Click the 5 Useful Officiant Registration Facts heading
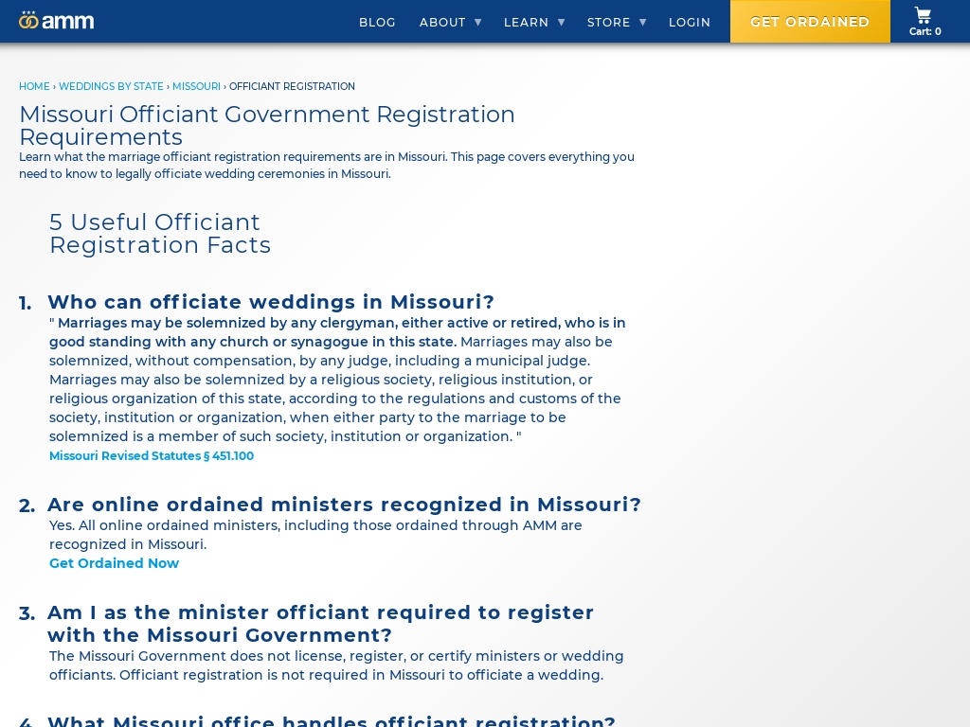970x727 pixels. click(159, 234)
